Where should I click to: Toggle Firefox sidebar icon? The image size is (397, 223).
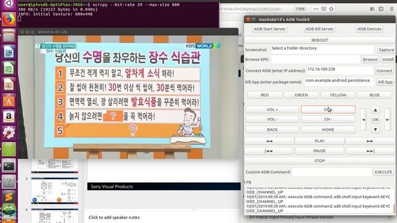pyautogui.click(x=381, y=9)
